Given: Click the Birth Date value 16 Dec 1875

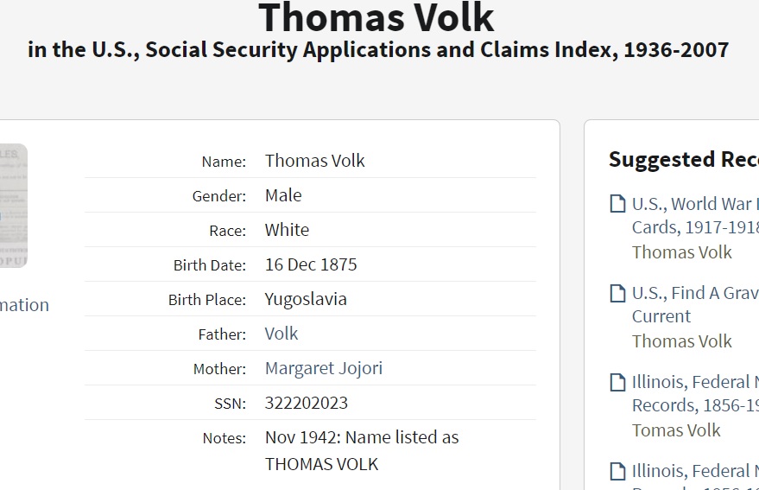Looking at the screenshot, I should (311, 264).
